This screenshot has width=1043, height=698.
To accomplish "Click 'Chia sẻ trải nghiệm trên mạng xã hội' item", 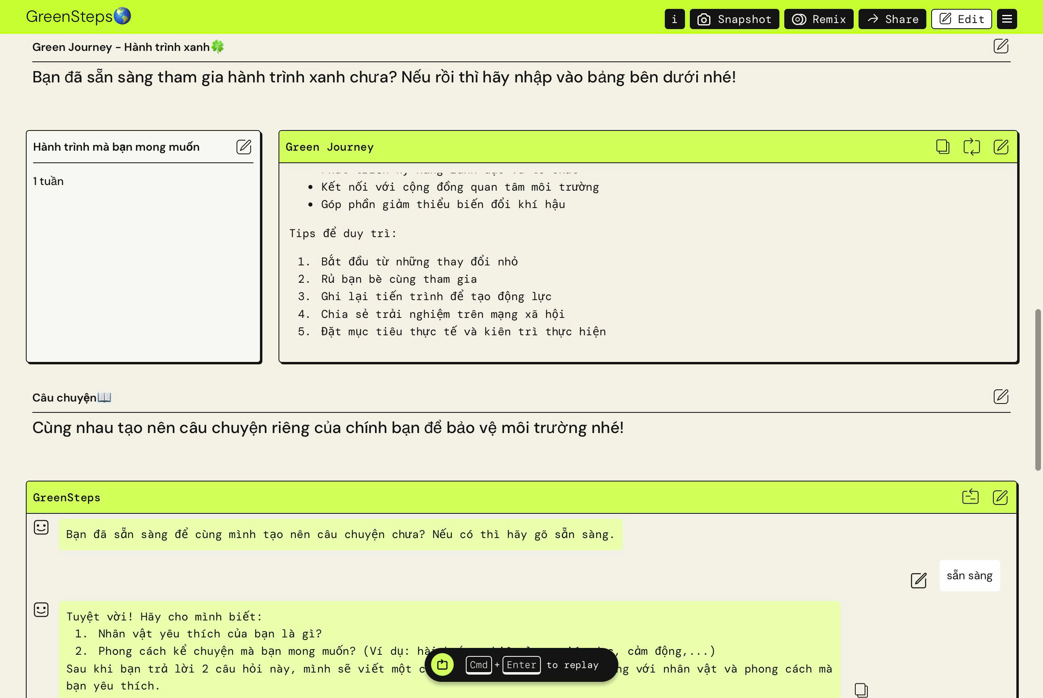I will tap(442, 314).
